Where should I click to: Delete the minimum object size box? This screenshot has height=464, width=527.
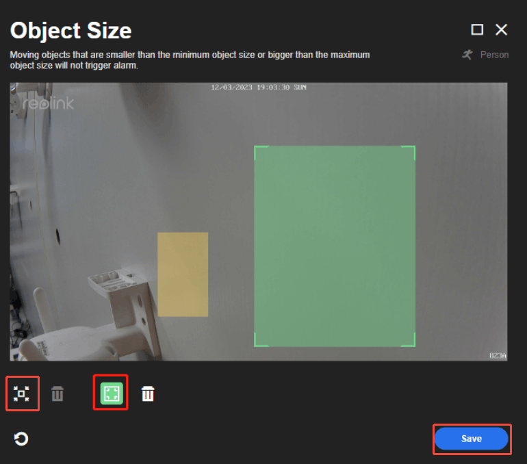coord(57,394)
